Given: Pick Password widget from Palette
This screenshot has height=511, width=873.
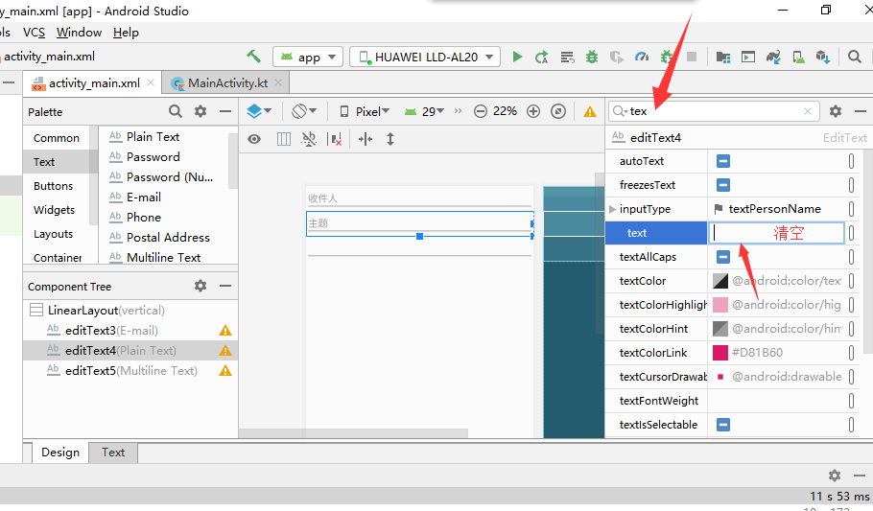Looking at the screenshot, I should click(153, 157).
